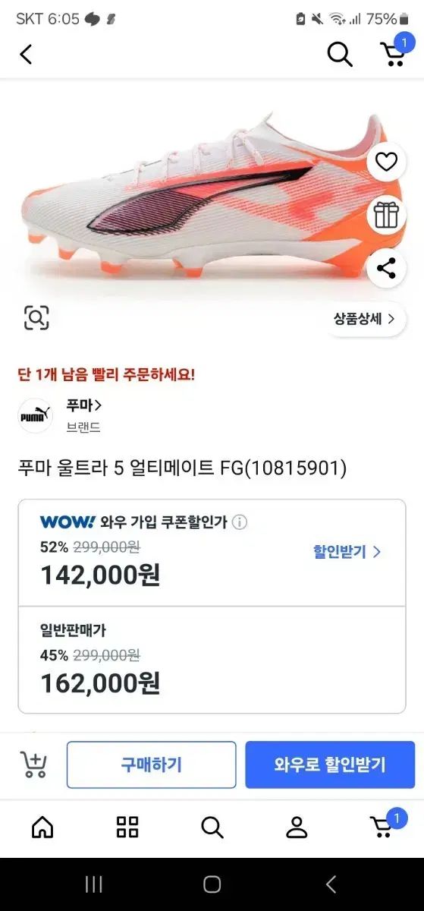The width and height of the screenshot is (424, 911).
Task: Tap the 구매하기 button
Action: point(152,764)
